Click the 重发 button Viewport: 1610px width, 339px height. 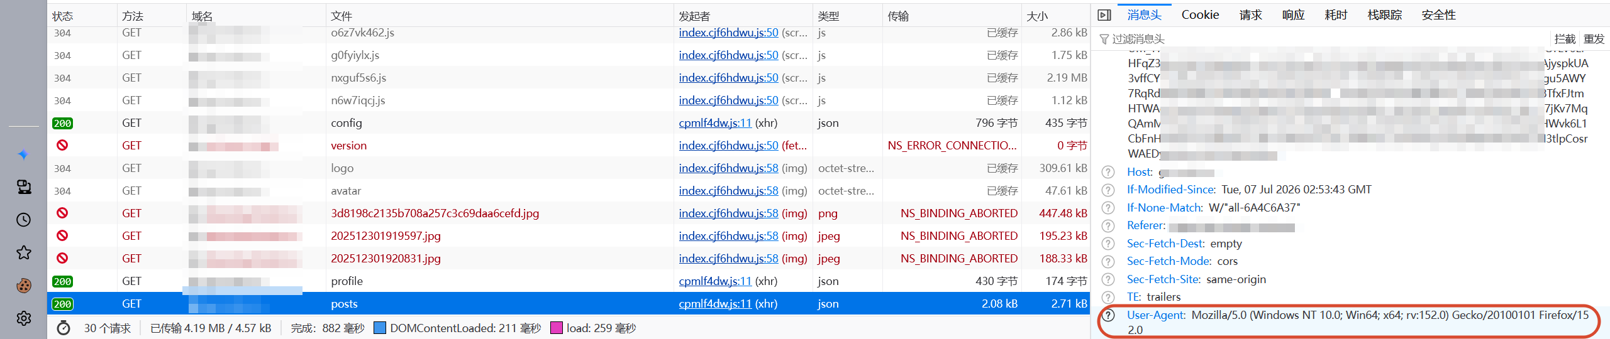click(1594, 39)
